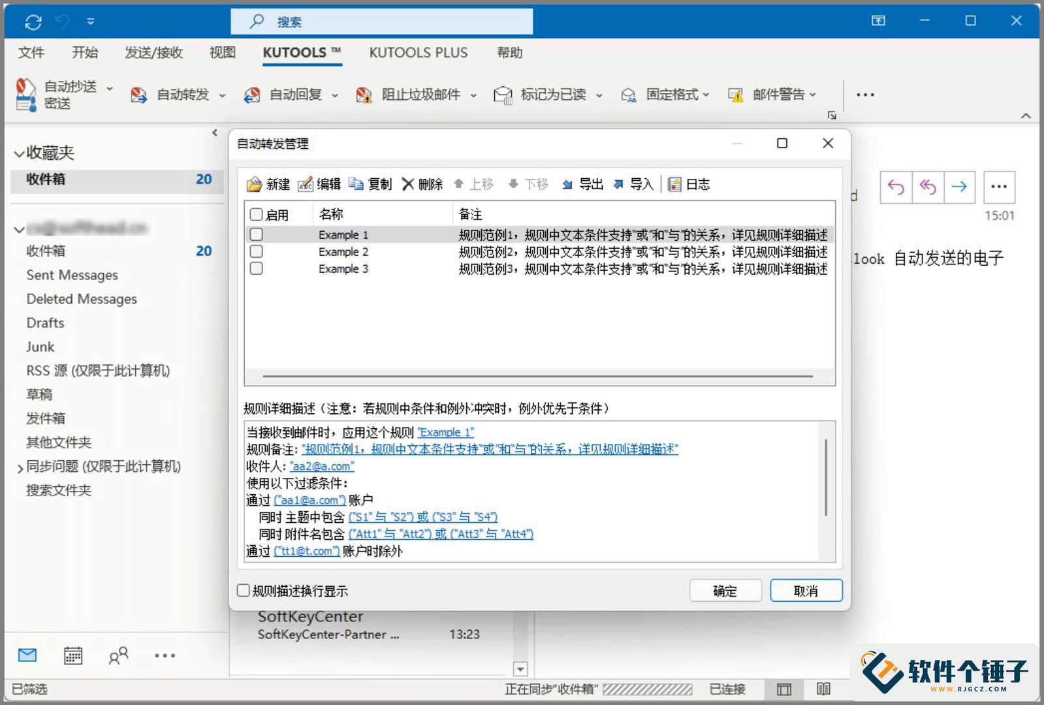This screenshot has width=1044, height=705.
Task: Open the Junk folder
Action: [x=40, y=347]
